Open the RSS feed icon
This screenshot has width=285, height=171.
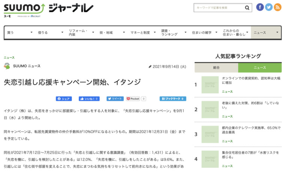(x=277, y=7)
